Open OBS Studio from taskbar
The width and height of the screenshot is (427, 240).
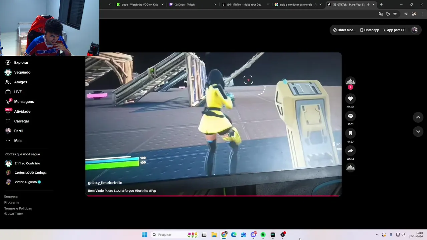[x=283, y=235]
